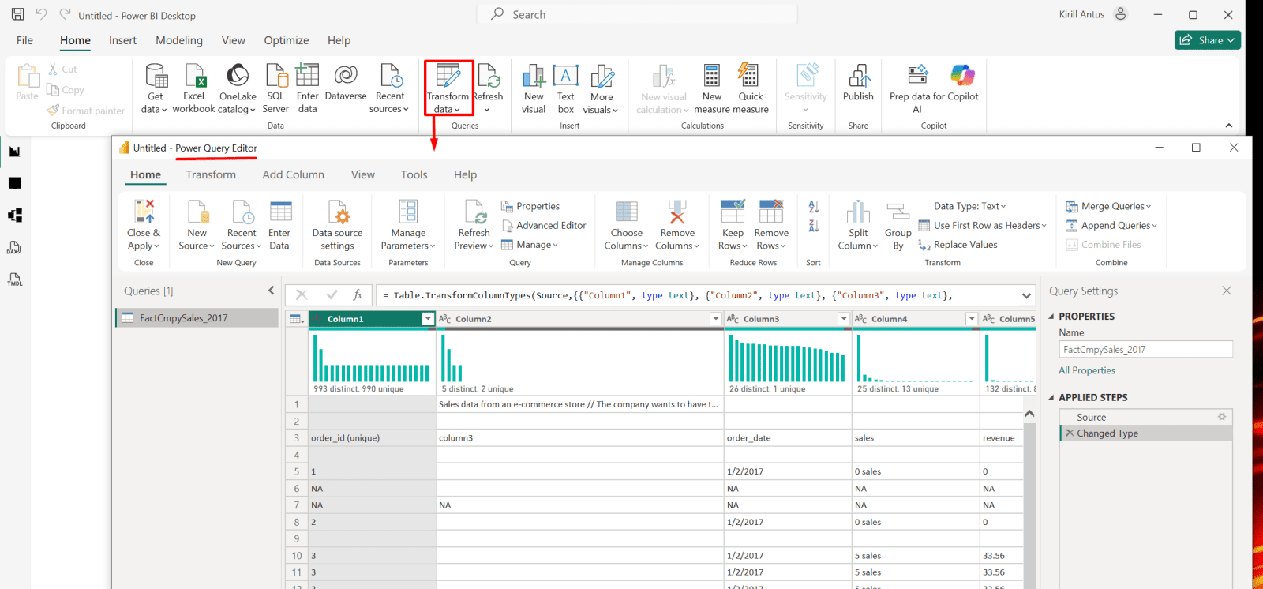Image resolution: width=1263 pixels, height=589 pixels.
Task: Open the Modeling ribbon tab
Action: 179,40
